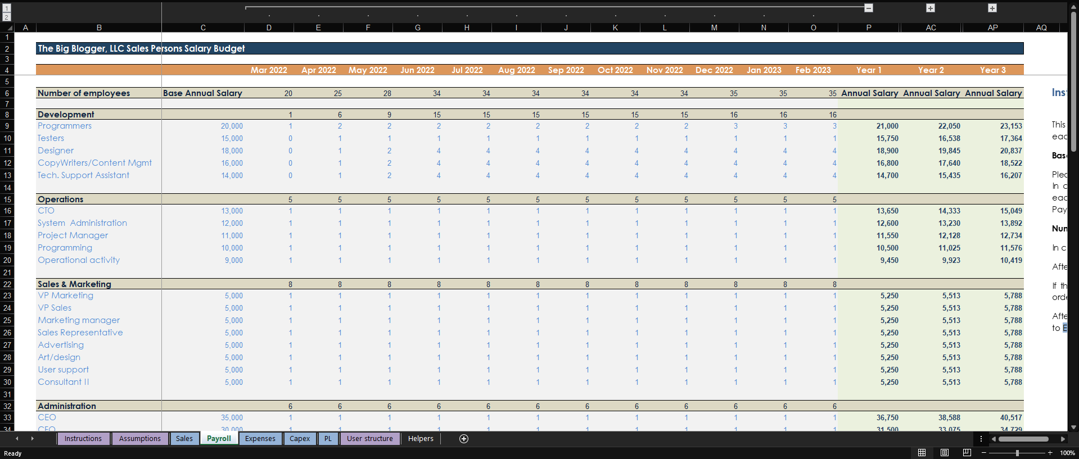The image size is (1079, 459).
Task: Click the horizontal scrollbar right arrow
Action: (1063, 439)
